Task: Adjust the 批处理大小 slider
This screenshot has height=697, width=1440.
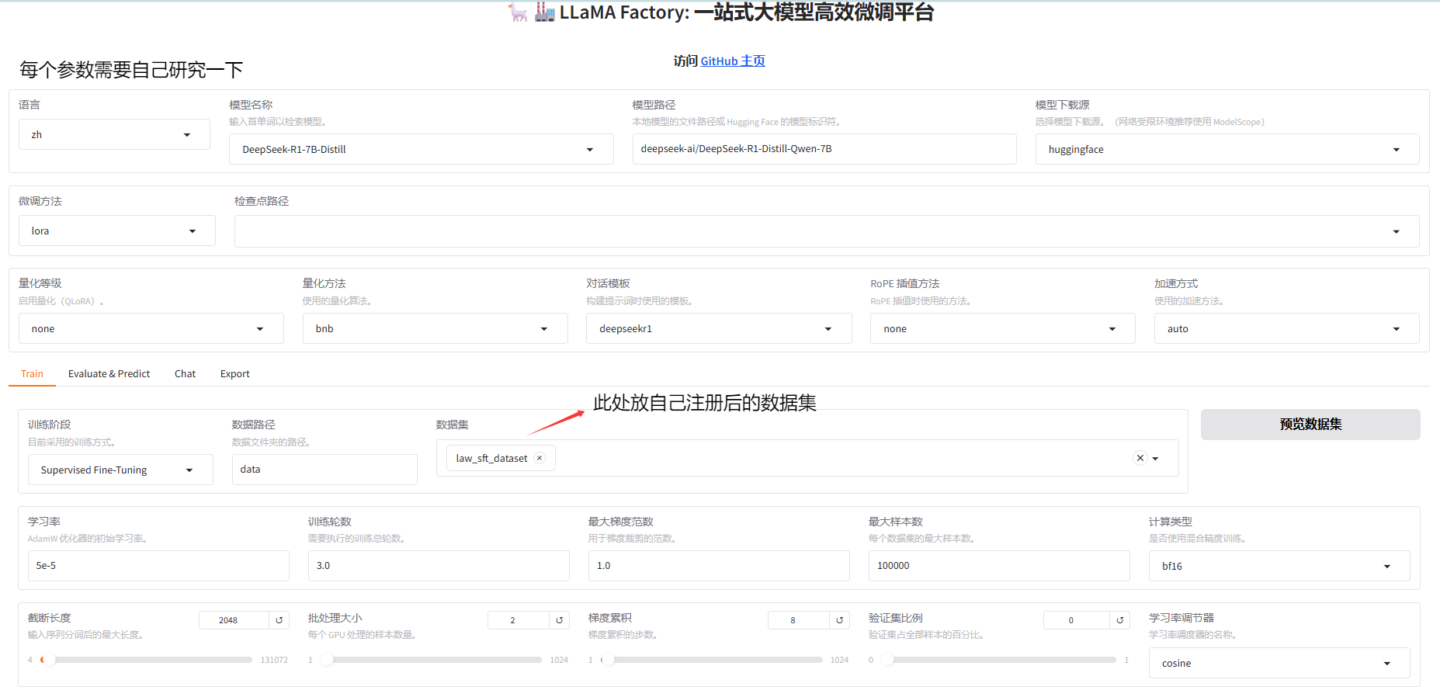Action: click(x=431, y=660)
